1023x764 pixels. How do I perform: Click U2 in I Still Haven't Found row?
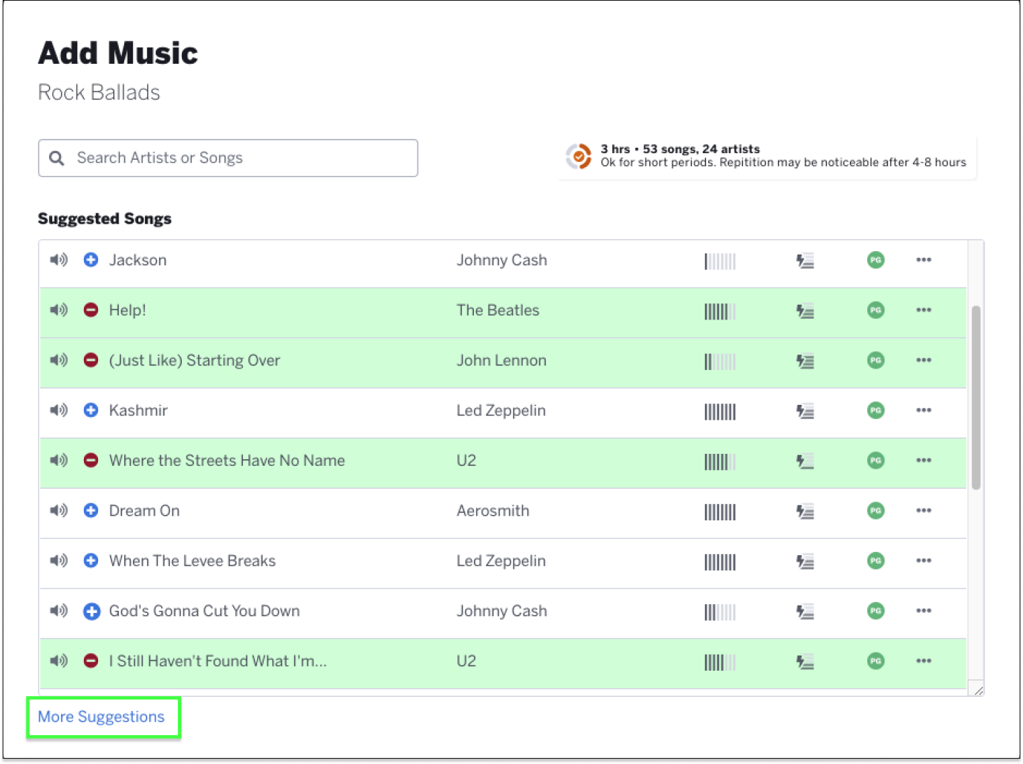tap(467, 661)
